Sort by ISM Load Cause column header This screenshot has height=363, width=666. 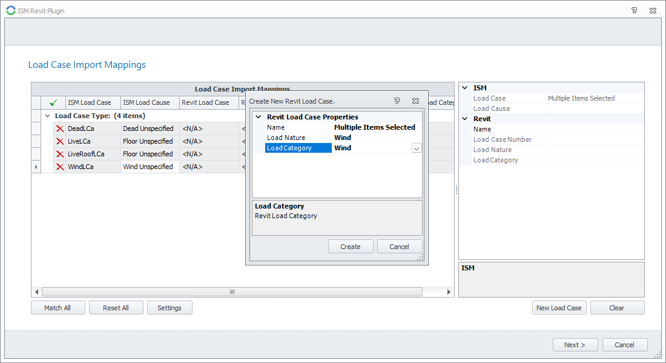pyautogui.click(x=150, y=102)
